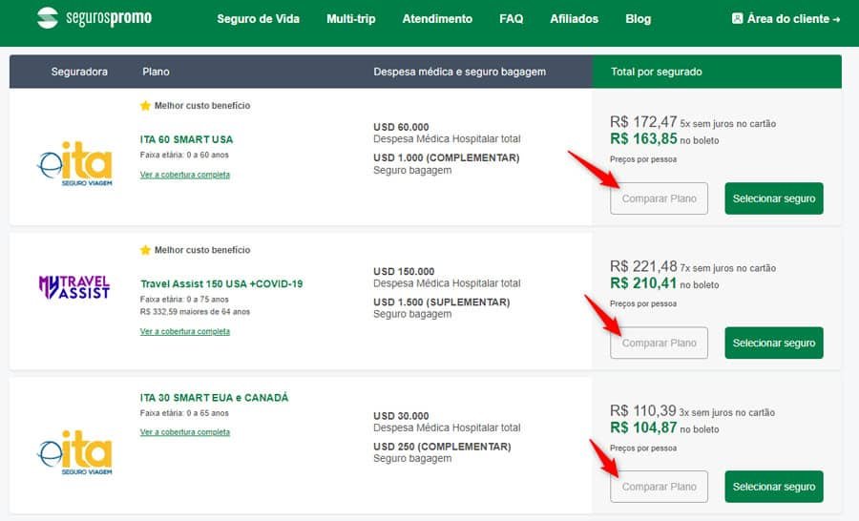Viewport: 859px width, 521px height.
Task: Open the ITA 30 SMART EUA e CANADÁ title
Action: [x=214, y=398]
